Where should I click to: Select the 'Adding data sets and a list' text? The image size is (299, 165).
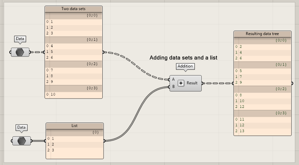click(183, 58)
